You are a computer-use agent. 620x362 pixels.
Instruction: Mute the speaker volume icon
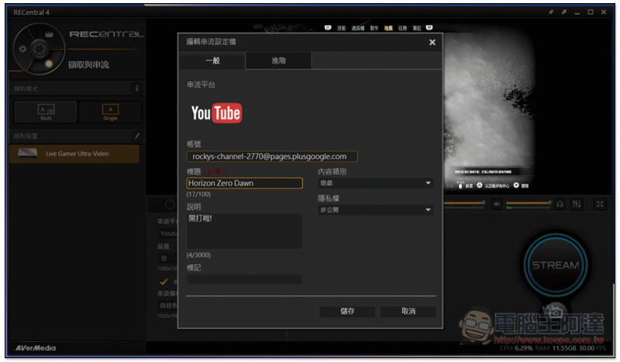point(497,204)
